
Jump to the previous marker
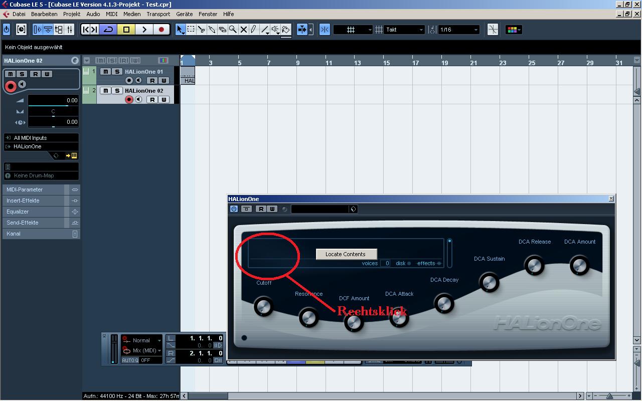pos(86,30)
